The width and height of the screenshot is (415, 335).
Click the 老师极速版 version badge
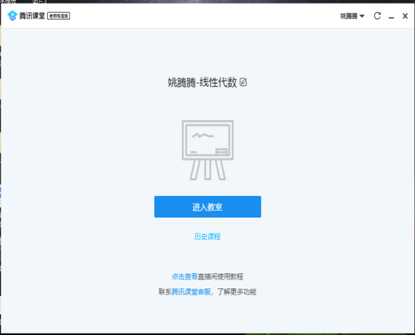(58, 16)
